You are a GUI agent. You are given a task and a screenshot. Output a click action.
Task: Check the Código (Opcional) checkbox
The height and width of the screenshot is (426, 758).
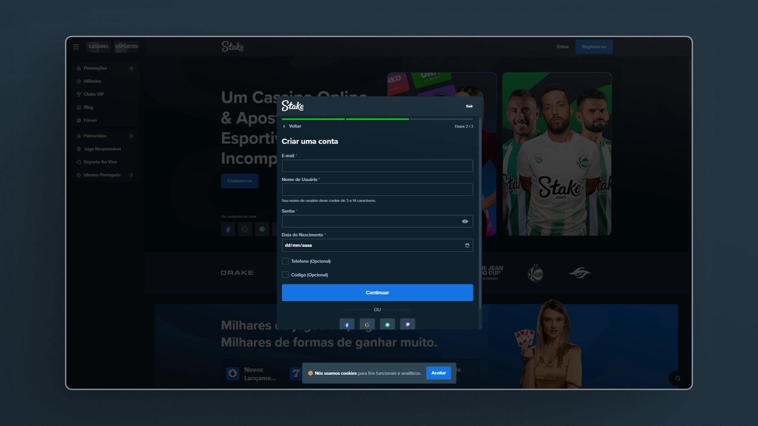pos(285,275)
